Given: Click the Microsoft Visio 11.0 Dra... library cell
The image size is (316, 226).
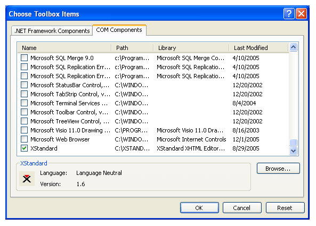Looking at the screenshot, I should pyautogui.click(x=190, y=130).
